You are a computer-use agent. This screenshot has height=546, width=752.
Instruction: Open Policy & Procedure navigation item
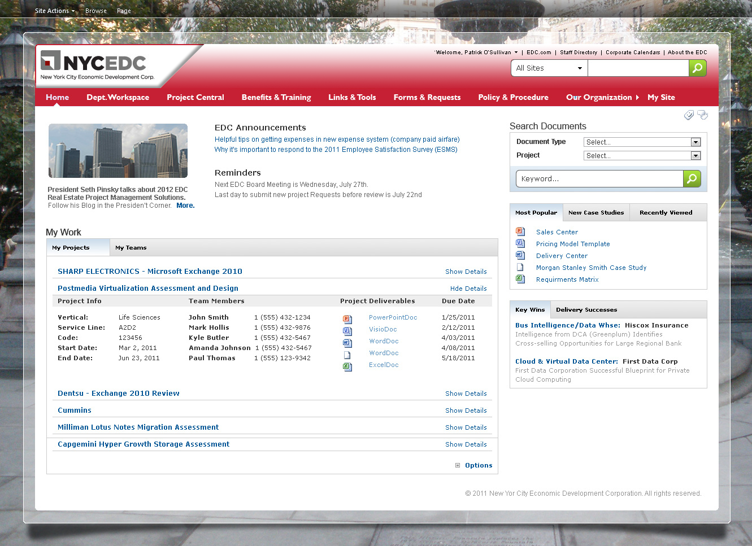(x=513, y=97)
